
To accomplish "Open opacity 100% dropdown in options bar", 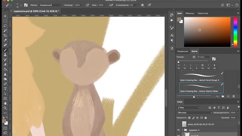I will pos(82,5).
